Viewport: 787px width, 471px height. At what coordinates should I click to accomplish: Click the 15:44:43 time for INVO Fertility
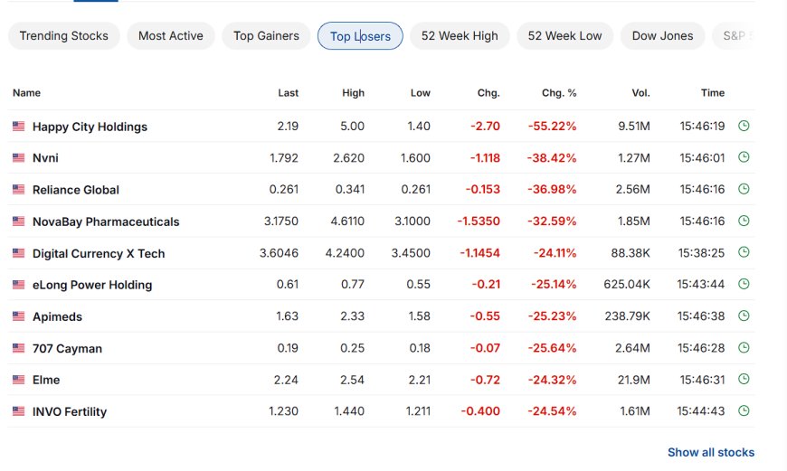point(701,410)
